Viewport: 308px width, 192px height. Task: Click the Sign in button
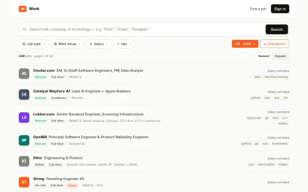(x=280, y=9)
